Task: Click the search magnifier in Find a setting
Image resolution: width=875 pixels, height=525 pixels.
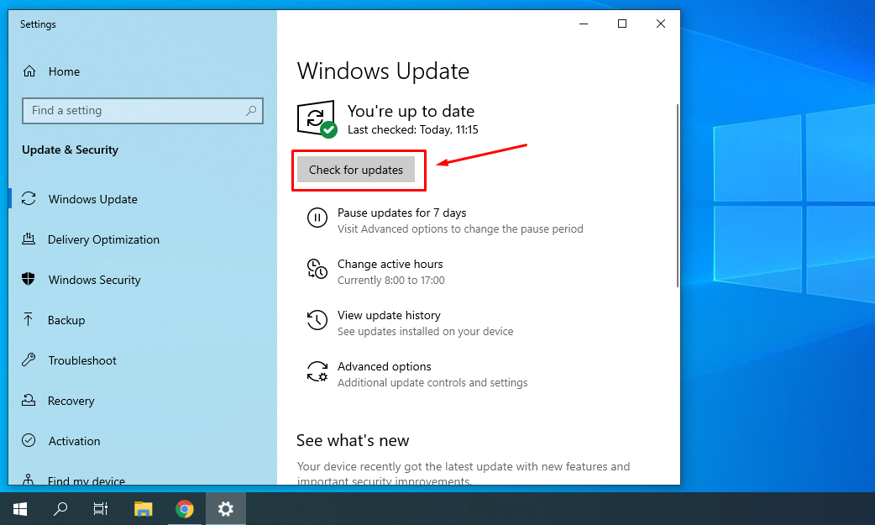Action: pos(251,111)
